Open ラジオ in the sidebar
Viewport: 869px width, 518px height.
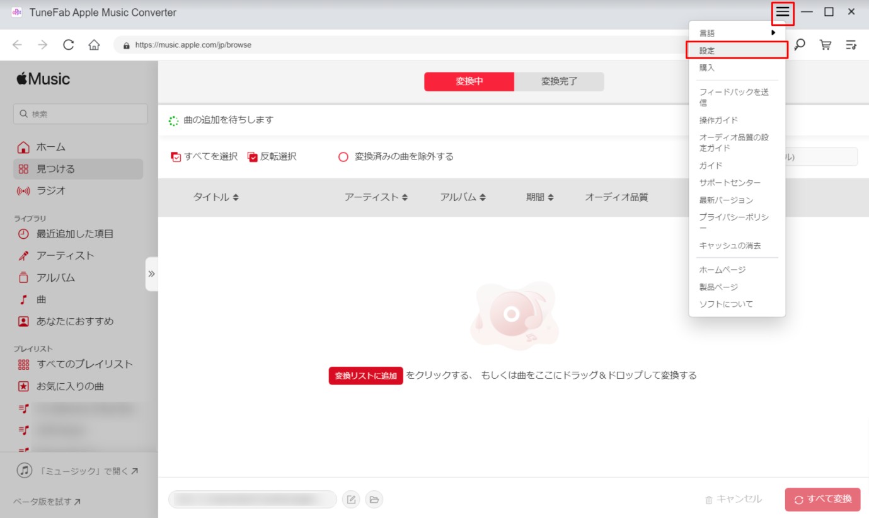[x=78, y=190]
